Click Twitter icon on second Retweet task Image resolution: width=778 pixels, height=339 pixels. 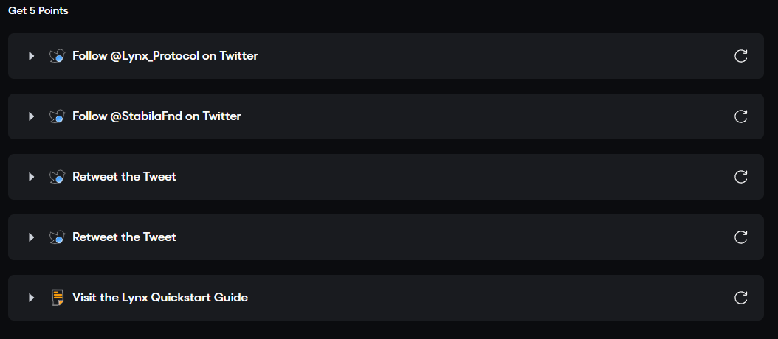[58, 237]
